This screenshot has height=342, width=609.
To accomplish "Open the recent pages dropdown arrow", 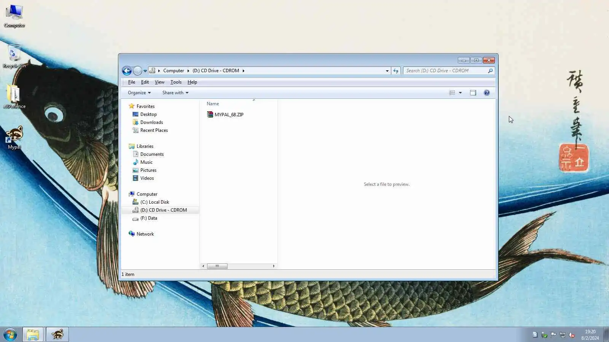I will click(145, 71).
